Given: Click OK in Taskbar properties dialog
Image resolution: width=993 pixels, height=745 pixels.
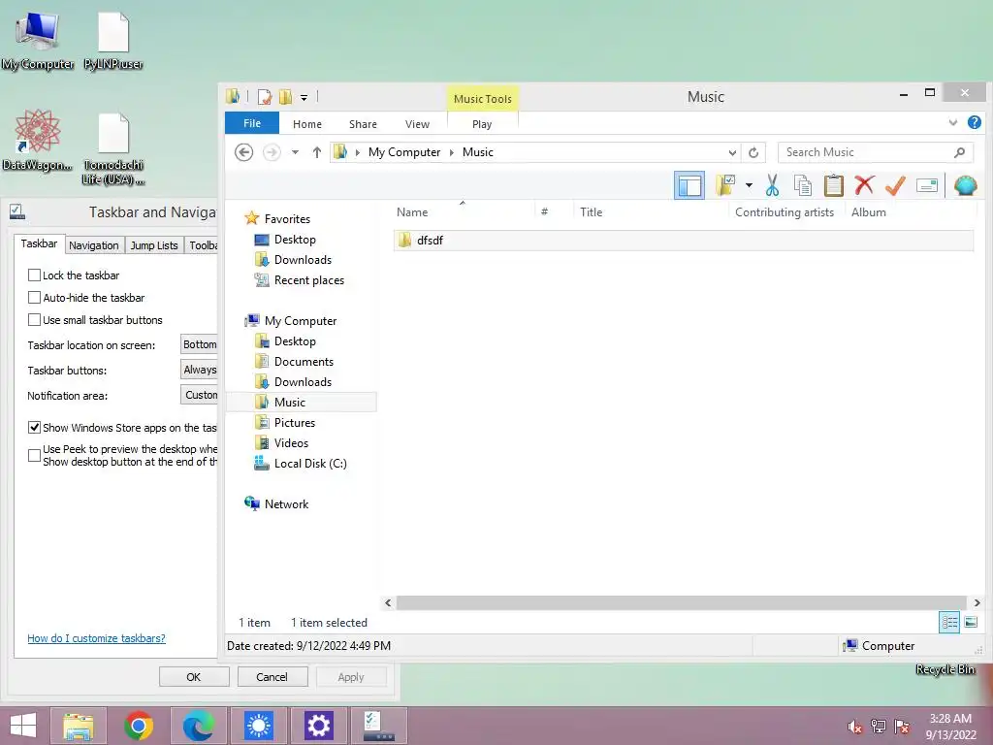Looking at the screenshot, I should pyautogui.click(x=194, y=676).
